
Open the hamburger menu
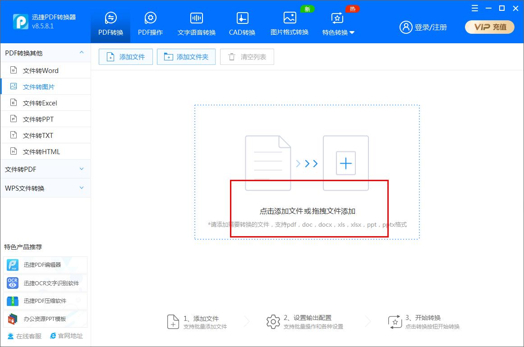tap(474, 8)
